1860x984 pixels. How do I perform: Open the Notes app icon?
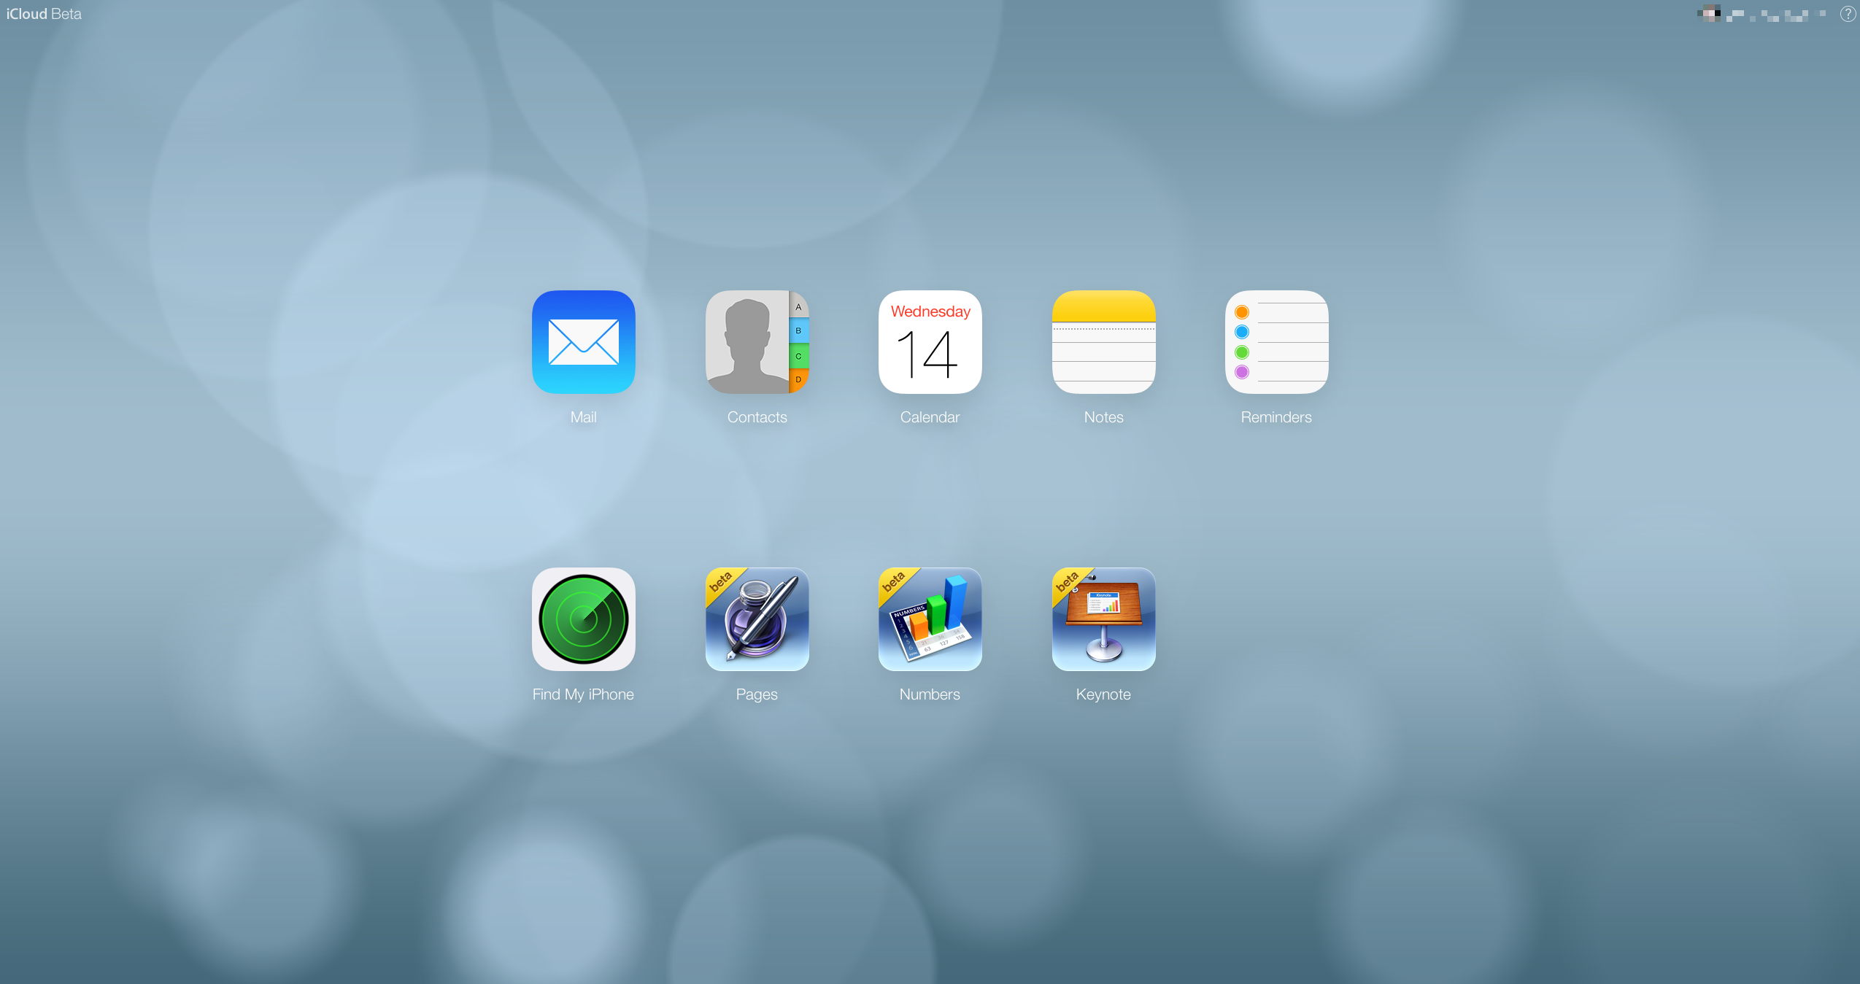coord(1103,341)
